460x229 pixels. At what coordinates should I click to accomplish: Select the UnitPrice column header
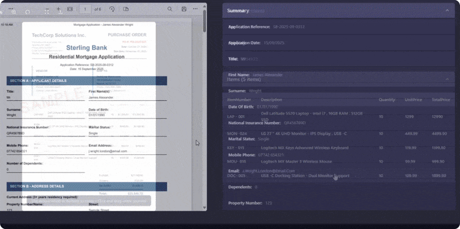[413, 100]
